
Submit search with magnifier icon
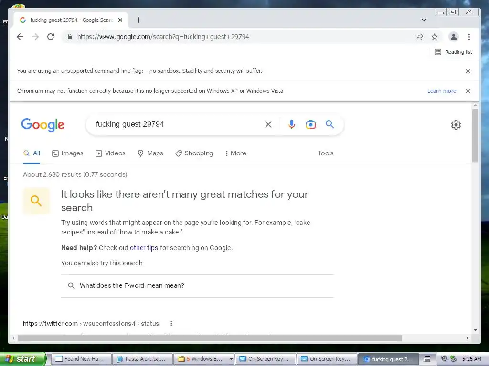[330, 124]
